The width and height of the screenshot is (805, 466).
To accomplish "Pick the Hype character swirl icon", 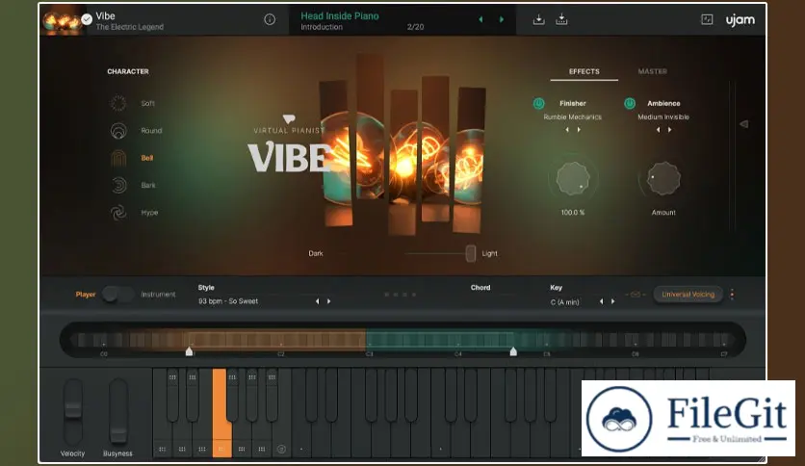I will pyautogui.click(x=118, y=213).
